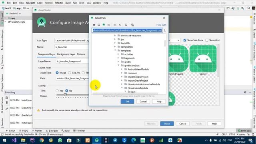
Task: Clear Event Log with trash icon
Action: click(7, 103)
